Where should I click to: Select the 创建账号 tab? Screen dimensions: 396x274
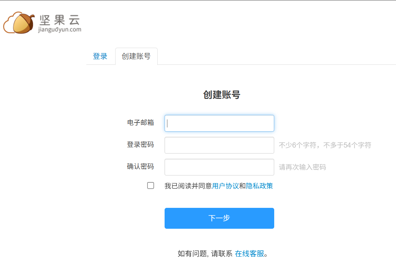[136, 56]
